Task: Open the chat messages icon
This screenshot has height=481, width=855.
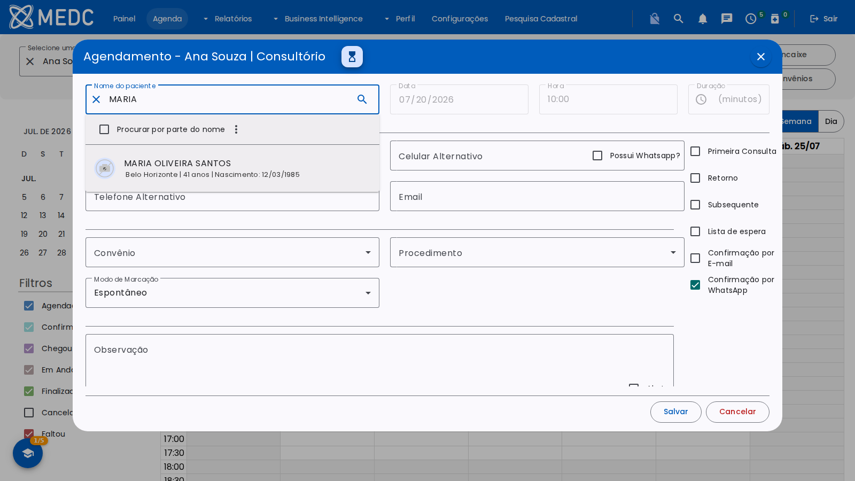Action: coord(727,19)
